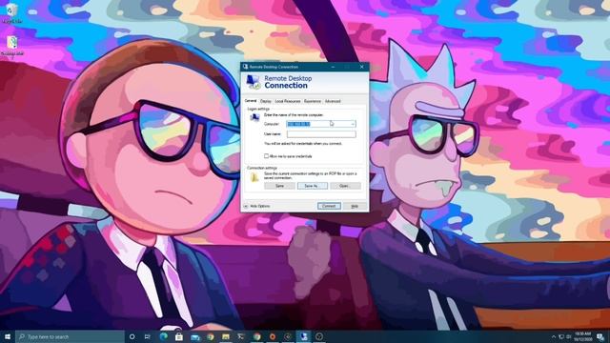The width and height of the screenshot is (610, 343).
Task: Click the Open button in Connection settings
Action: tap(345, 186)
